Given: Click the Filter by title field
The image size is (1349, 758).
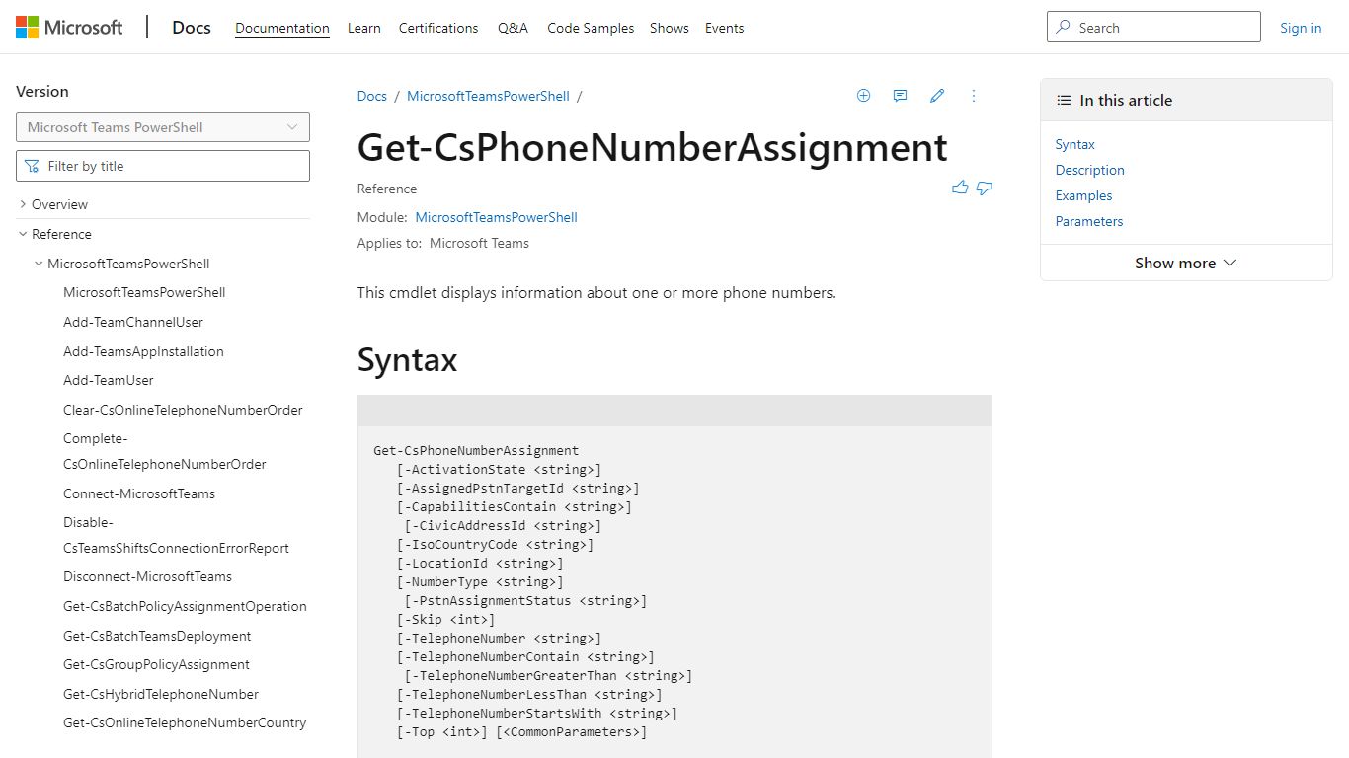Looking at the screenshot, I should (163, 166).
